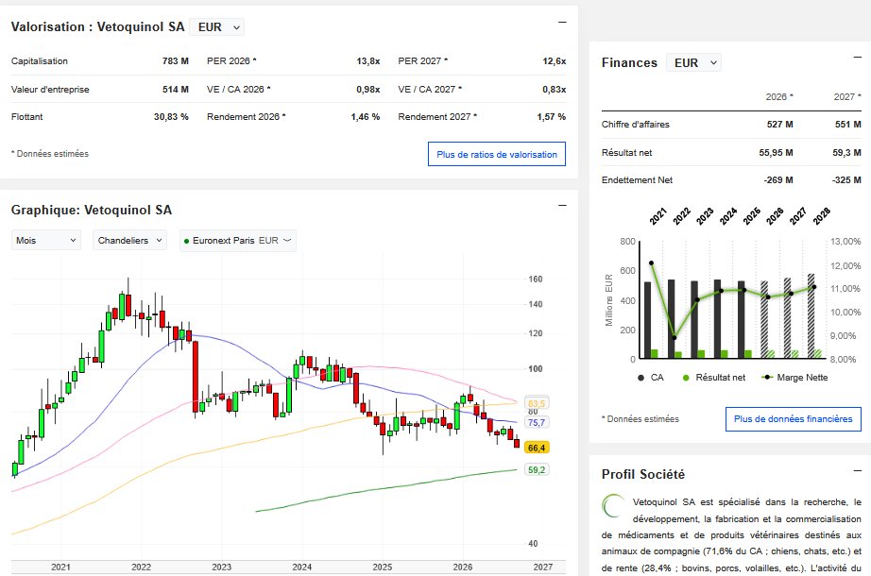This screenshot has height=576, width=871.
Task: Collapse the Graphique Vetoquinol SA panel
Action: (x=562, y=206)
